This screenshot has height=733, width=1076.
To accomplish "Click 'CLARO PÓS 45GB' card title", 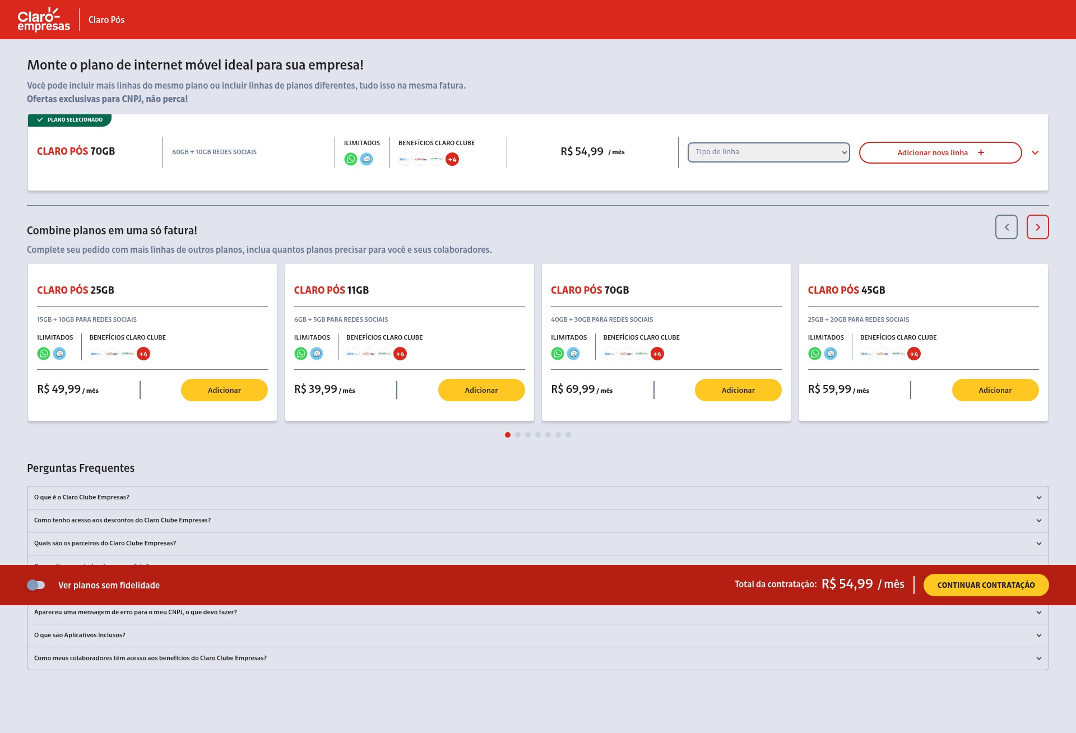I will 846,290.
